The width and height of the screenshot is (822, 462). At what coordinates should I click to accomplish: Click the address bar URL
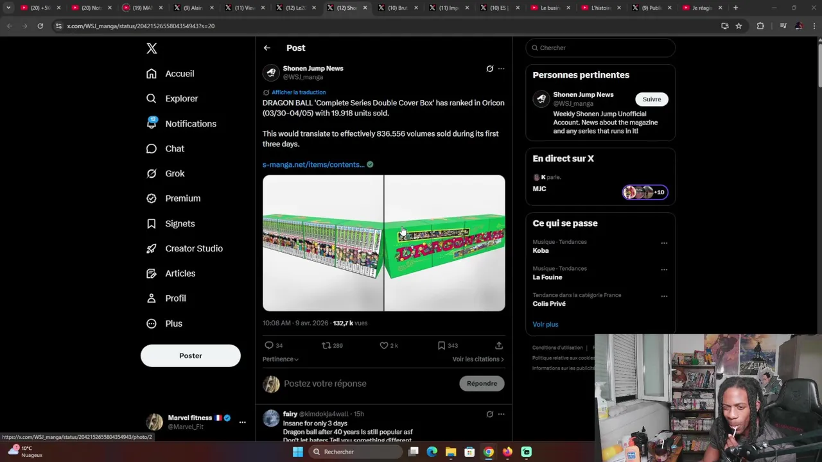tap(141, 26)
